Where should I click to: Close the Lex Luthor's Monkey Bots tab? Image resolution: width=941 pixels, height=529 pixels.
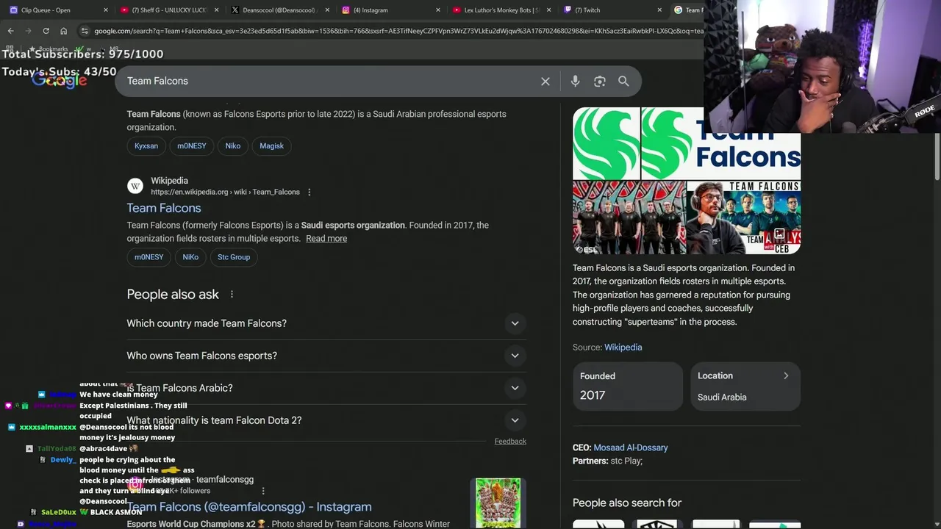point(548,10)
